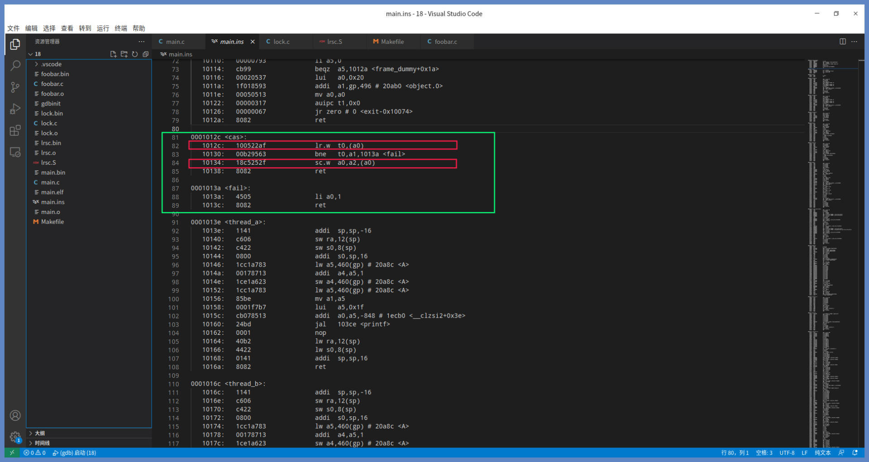This screenshot has height=462, width=869.
Task: Open the Manage gear icon
Action: coord(15,437)
